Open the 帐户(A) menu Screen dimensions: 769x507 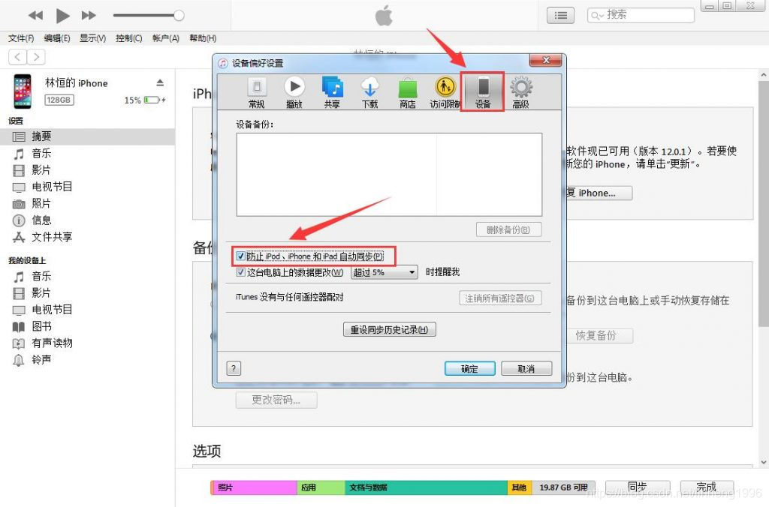click(166, 38)
